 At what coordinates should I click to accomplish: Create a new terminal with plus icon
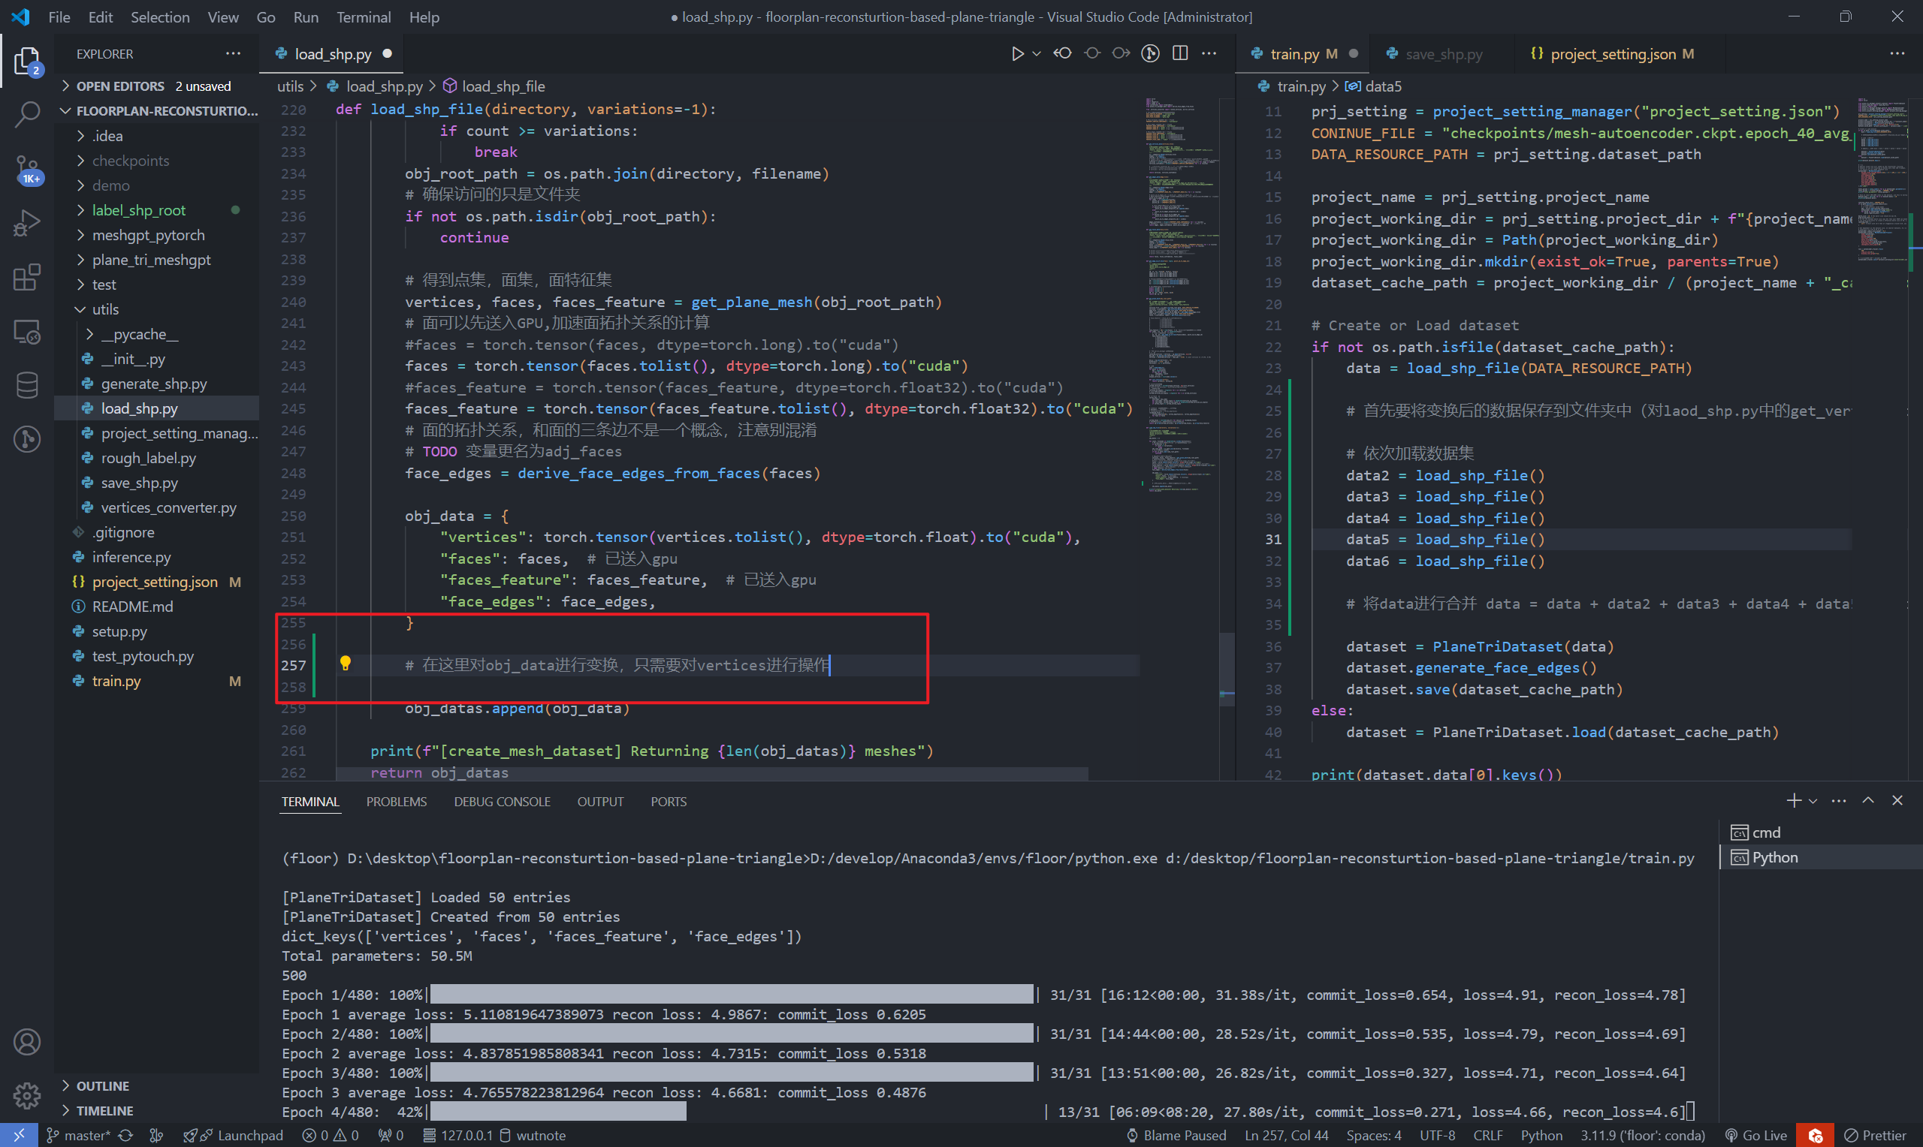click(1794, 801)
